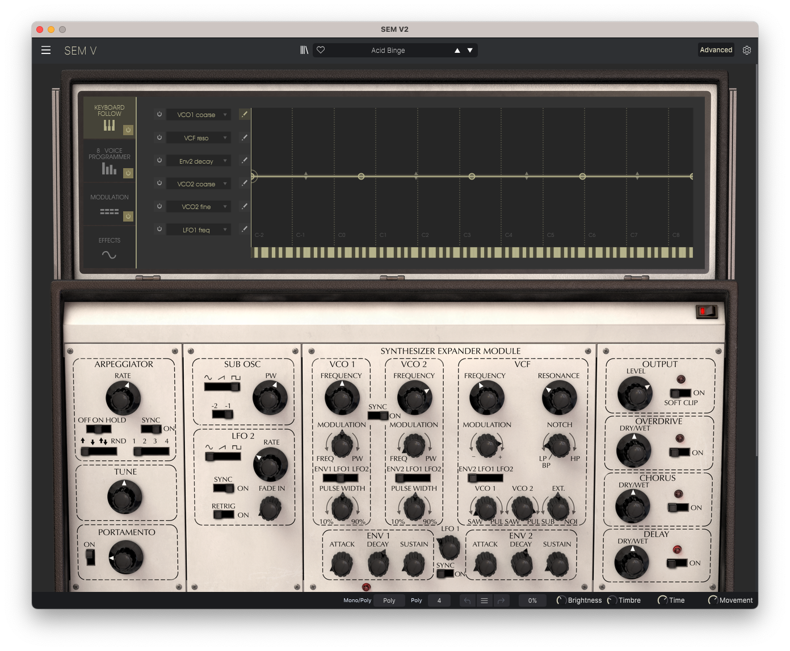The image size is (790, 651).
Task: Click the Advanced button
Action: point(716,50)
